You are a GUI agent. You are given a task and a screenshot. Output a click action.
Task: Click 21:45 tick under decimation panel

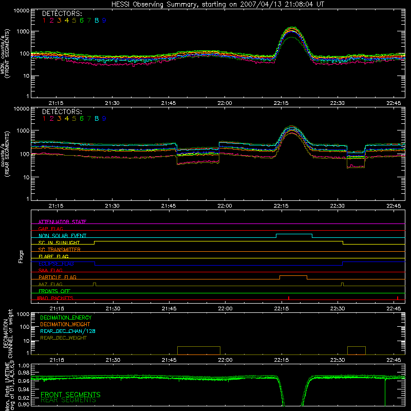tap(169, 360)
